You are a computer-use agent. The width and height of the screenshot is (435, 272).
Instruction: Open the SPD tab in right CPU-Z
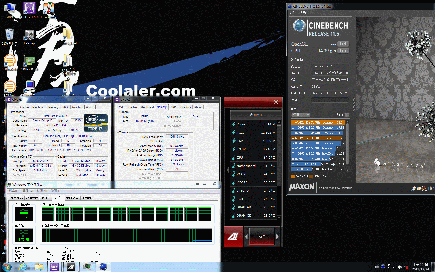[173, 107]
